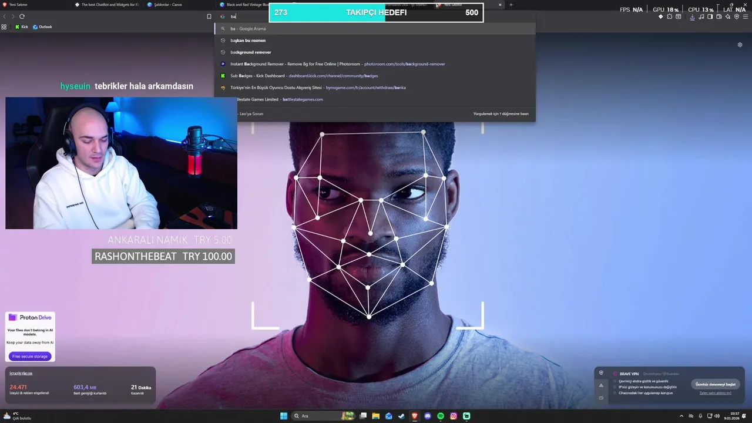Open the Brave browser taskbar icon
The width and height of the screenshot is (752, 423).
pos(415,416)
